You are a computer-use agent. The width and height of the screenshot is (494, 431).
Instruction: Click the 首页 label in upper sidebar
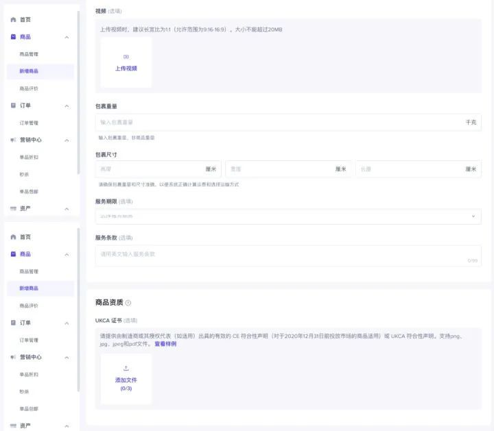tap(25, 19)
